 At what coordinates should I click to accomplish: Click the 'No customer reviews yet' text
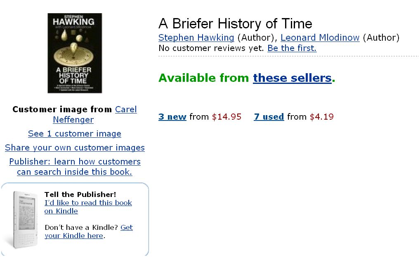pyautogui.click(x=211, y=48)
